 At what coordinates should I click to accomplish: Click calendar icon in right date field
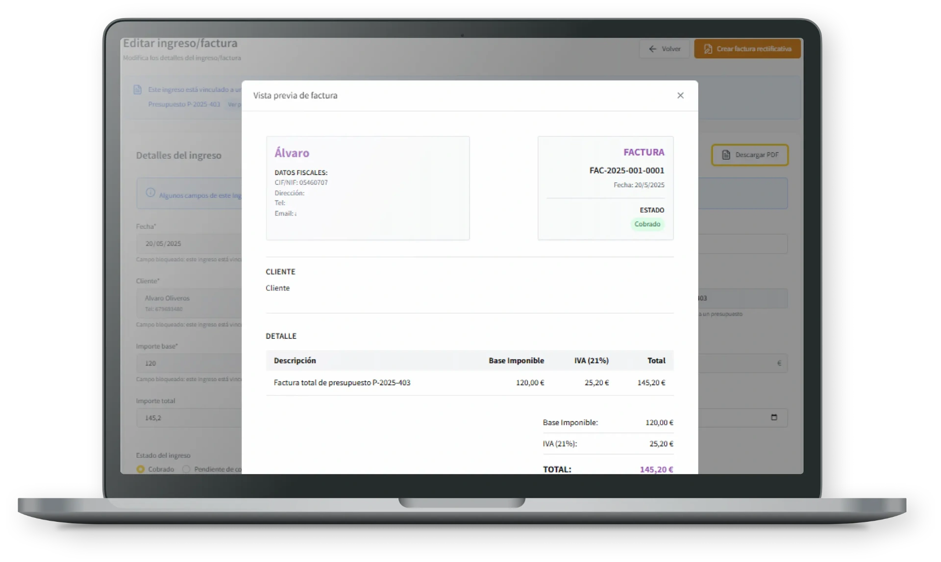[x=774, y=417]
